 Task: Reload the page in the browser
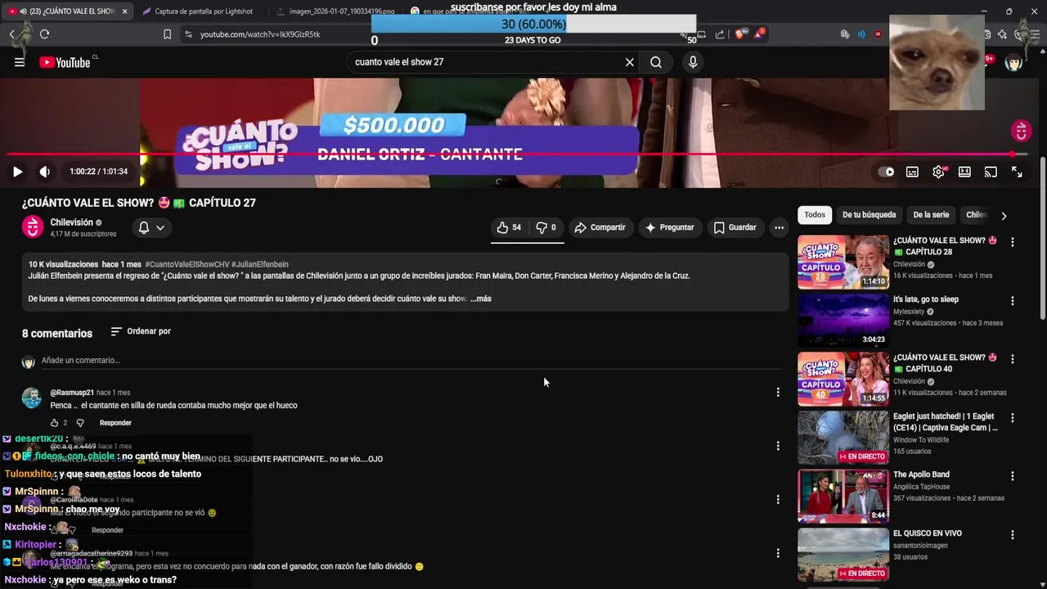[44, 34]
